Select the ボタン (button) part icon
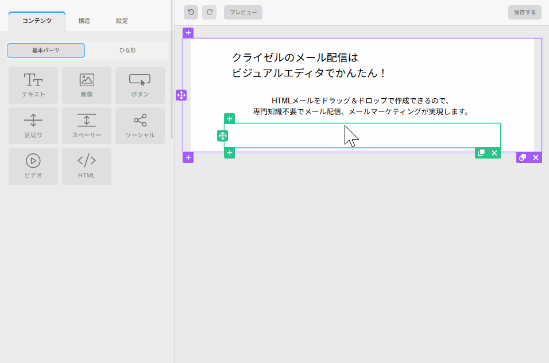Screen dimensions: 549x363 (x=140, y=85)
